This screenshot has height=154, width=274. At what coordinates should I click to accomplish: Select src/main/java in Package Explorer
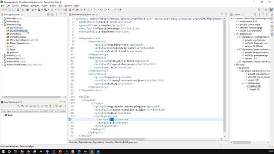coord(16,28)
